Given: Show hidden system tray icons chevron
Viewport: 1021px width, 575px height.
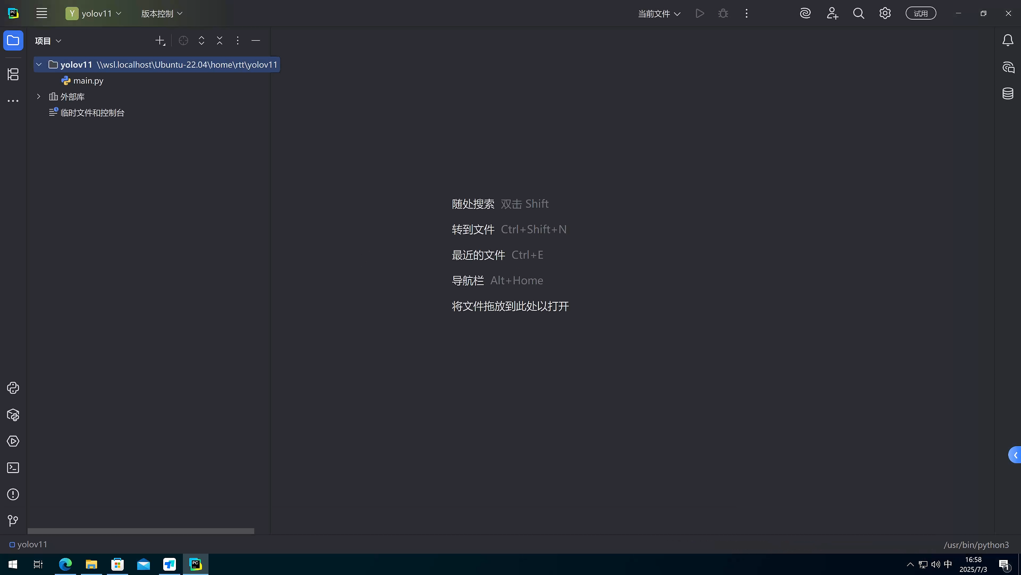Looking at the screenshot, I should (911, 564).
